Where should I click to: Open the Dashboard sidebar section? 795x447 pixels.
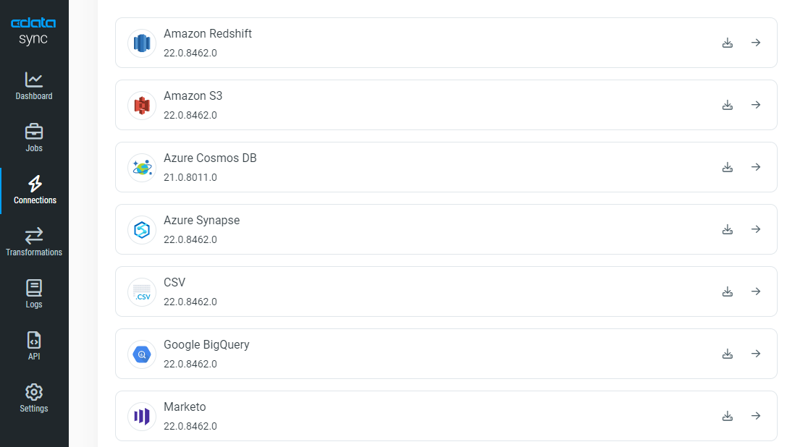pyautogui.click(x=34, y=85)
